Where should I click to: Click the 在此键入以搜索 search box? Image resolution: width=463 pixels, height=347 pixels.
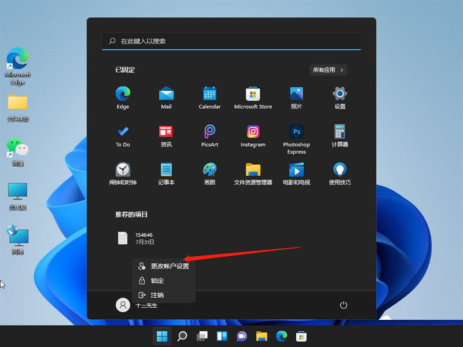click(231, 41)
